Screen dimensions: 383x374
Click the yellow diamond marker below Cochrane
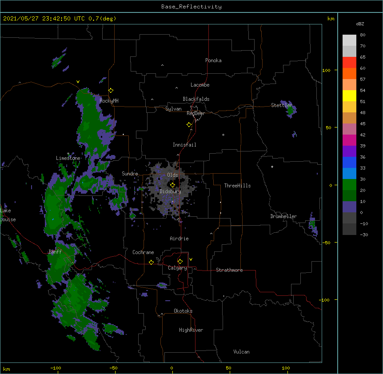pos(151,262)
